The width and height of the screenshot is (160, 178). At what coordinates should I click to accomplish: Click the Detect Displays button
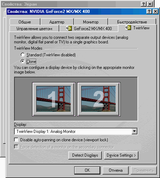pos(85,155)
